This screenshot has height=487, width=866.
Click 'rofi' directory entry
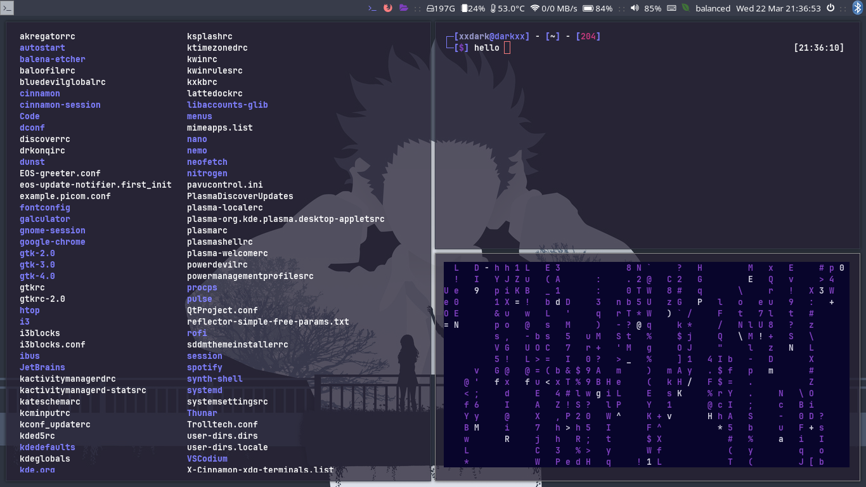tap(197, 333)
